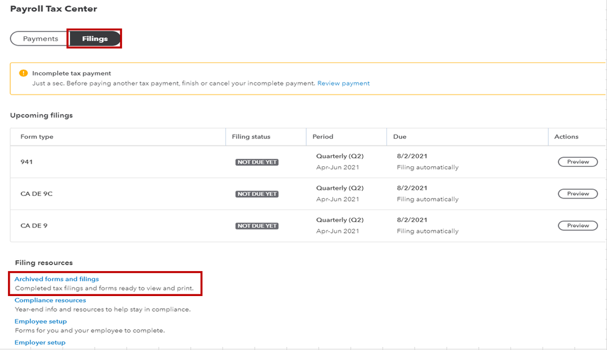Click NOT DUE YET badge for CA DE 9C
This screenshot has width=607, height=350.
pyautogui.click(x=257, y=194)
